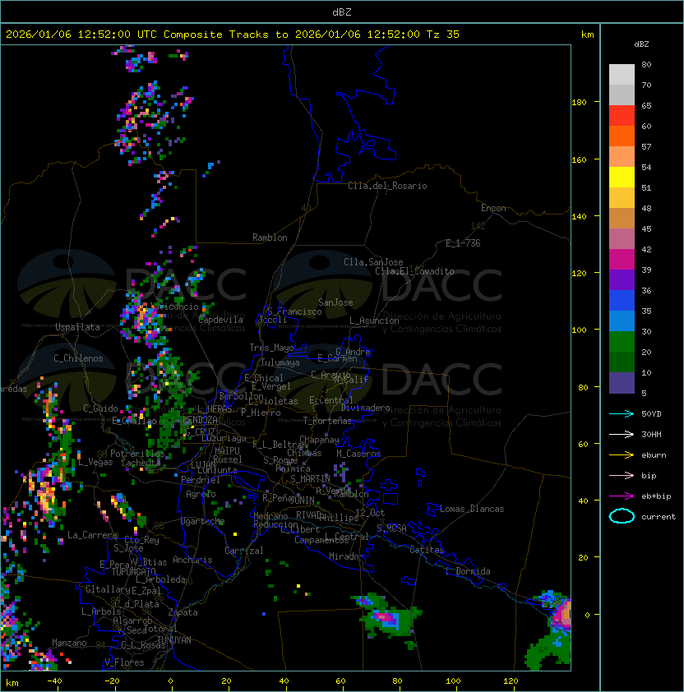
Task: Click the Potrerillos place label
Action: pos(137,454)
